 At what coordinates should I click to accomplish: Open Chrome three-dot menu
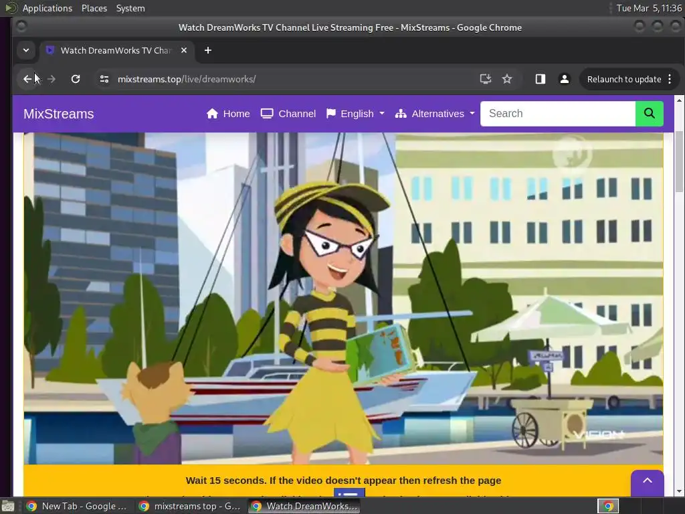click(x=670, y=79)
